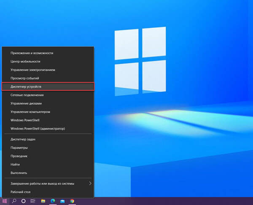This screenshot has width=253, height=205.
Task: Open 'Приложения и возможности'
Action: (x=38, y=53)
